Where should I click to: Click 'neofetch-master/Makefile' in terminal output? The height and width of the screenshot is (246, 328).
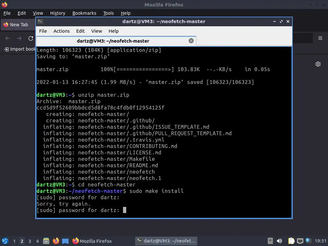coord(117,159)
